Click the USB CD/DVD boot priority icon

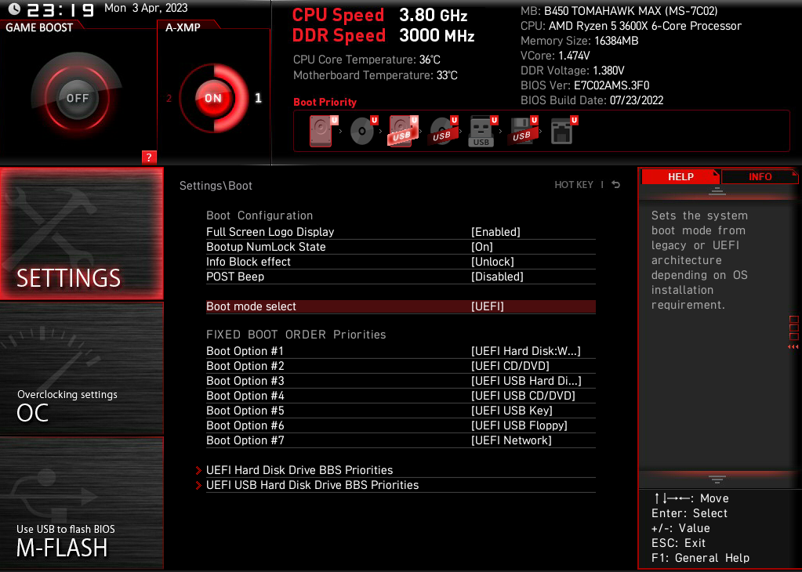click(443, 131)
